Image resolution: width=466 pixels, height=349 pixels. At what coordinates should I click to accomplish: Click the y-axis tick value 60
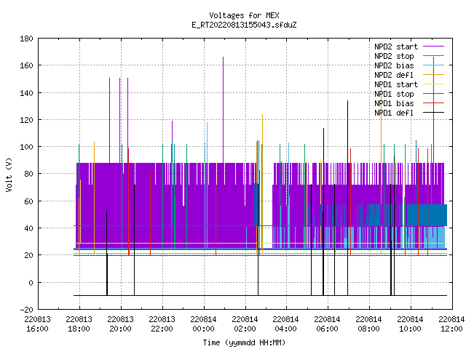28,201
